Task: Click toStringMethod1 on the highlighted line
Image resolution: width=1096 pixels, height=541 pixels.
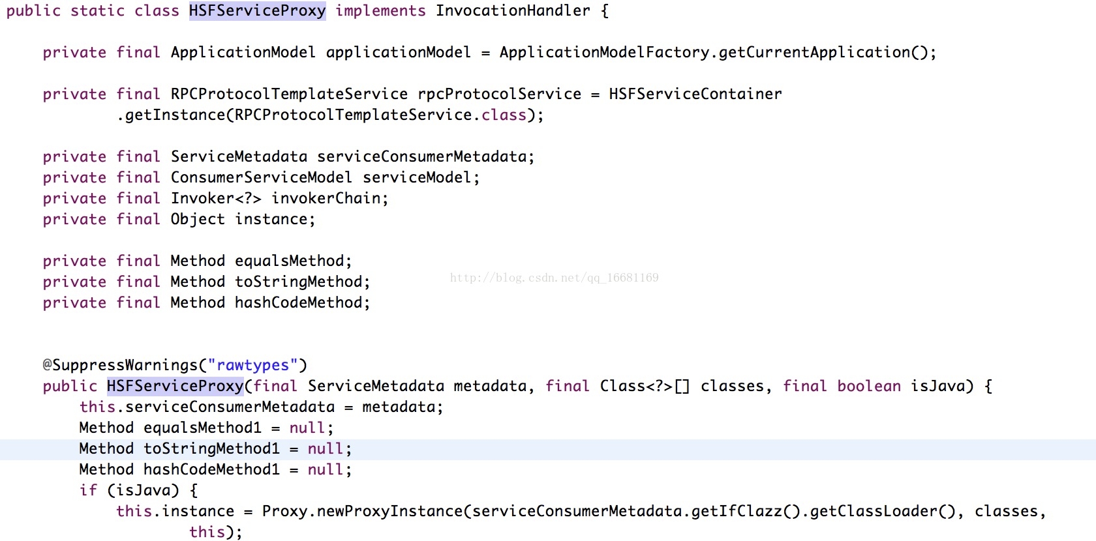Action: click(211, 449)
